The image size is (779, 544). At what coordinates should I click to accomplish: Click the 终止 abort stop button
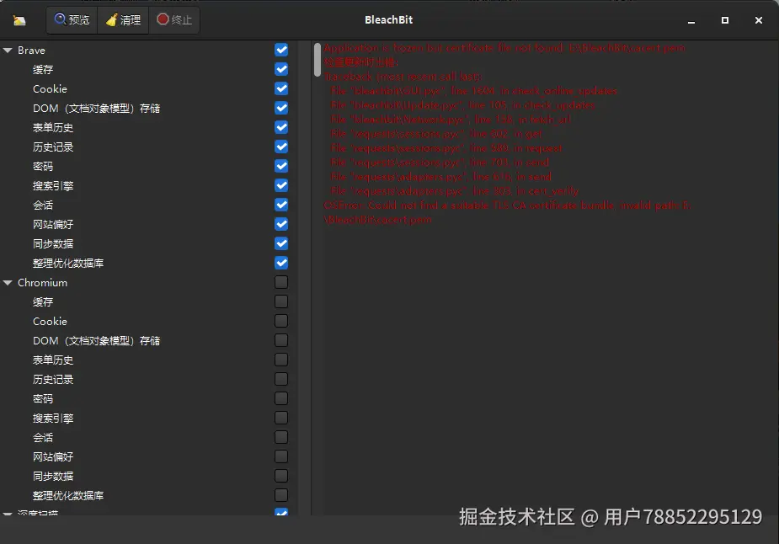(x=174, y=20)
